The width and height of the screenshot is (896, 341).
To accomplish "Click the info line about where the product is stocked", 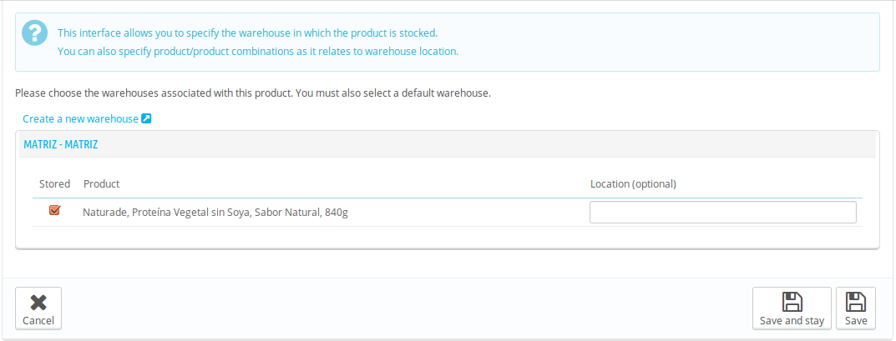I will [247, 33].
